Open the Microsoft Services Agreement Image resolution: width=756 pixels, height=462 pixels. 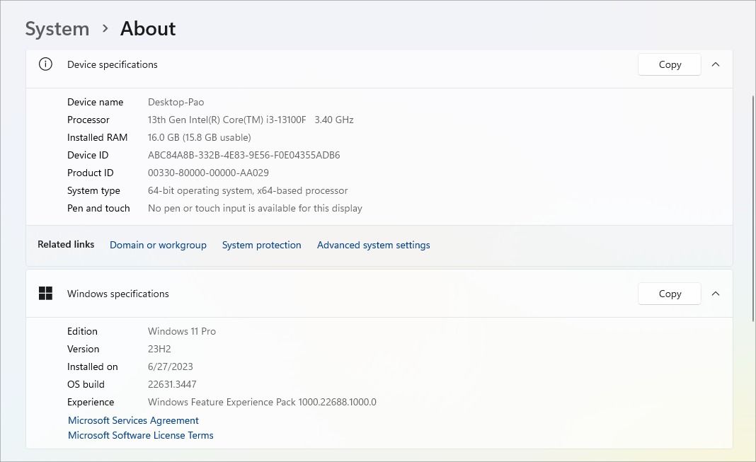133,420
